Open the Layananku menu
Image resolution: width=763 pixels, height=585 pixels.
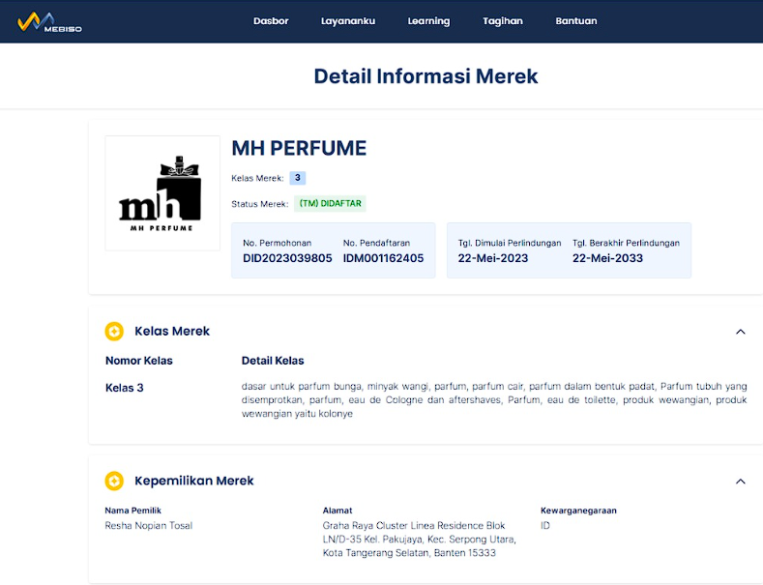(x=348, y=21)
